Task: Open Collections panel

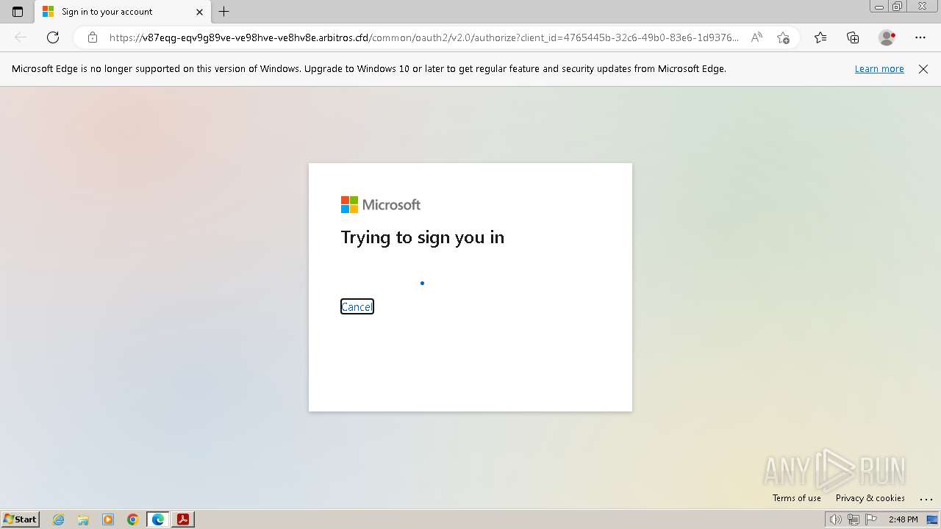Action: (853, 37)
